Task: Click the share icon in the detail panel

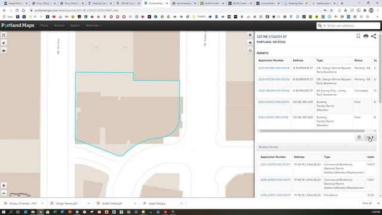Action: [374, 36]
